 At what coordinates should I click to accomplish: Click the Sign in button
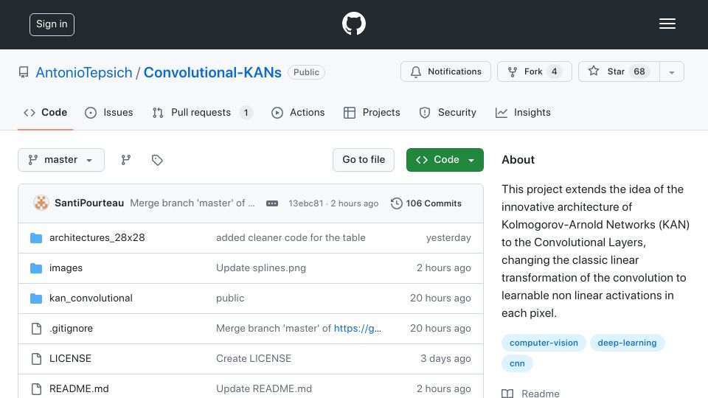pos(52,24)
